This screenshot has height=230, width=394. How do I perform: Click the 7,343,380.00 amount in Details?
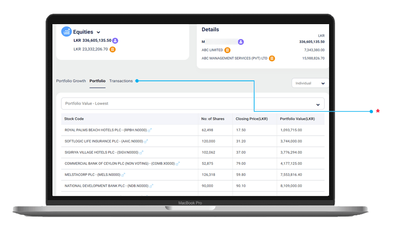(314, 50)
